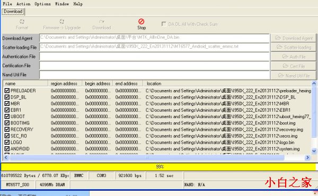
Task: Click the location column header
Action: click(227, 84)
